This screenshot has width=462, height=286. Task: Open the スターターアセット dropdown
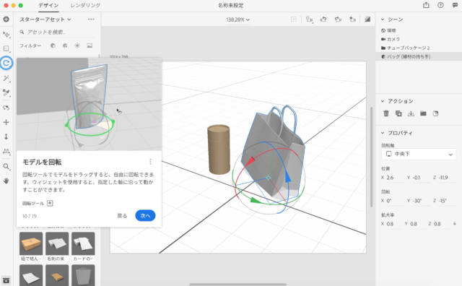point(45,19)
